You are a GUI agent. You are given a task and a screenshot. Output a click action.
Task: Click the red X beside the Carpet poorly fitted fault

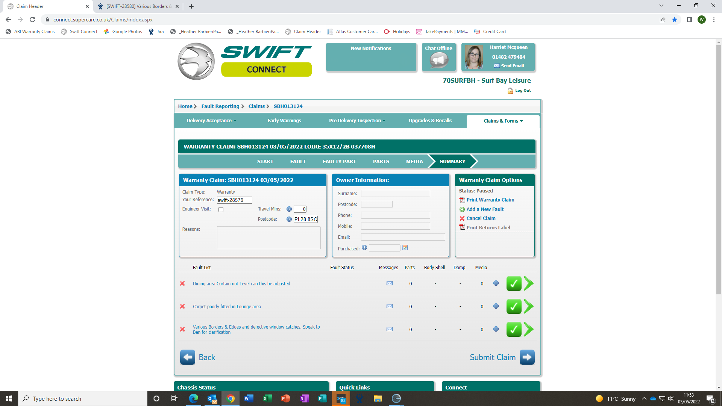(182, 306)
